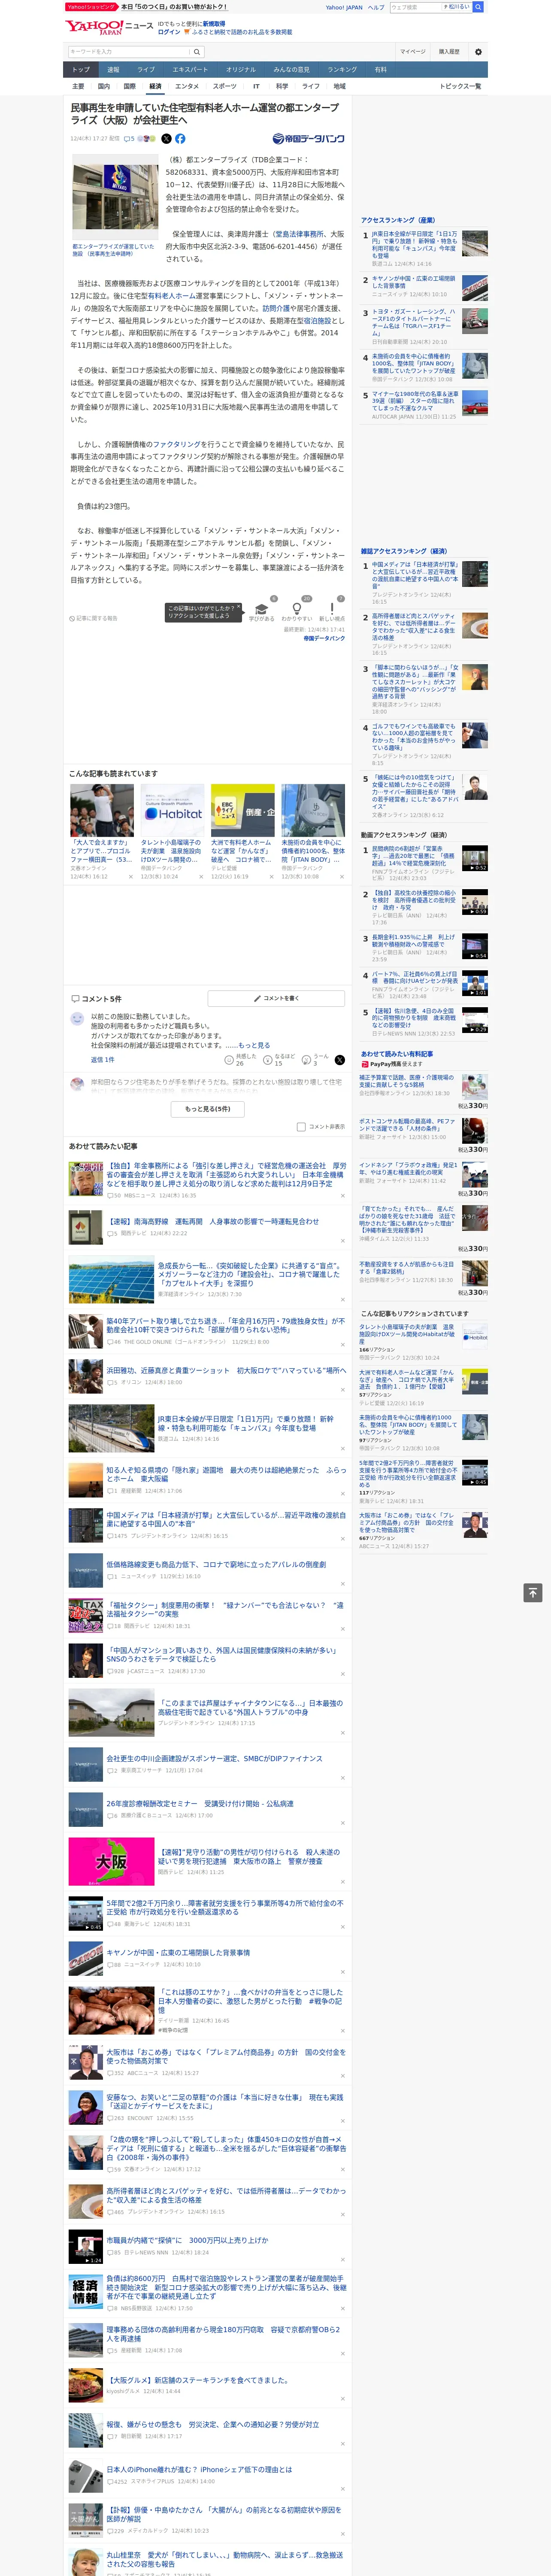Share the article on Facebook

180,139
